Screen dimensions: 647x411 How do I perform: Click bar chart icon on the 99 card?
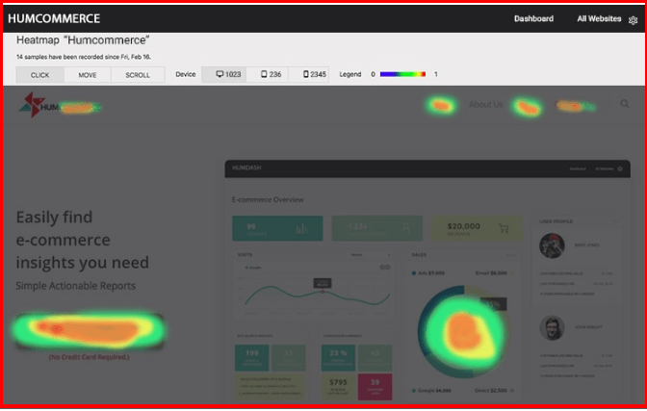pyautogui.click(x=302, y=229)
